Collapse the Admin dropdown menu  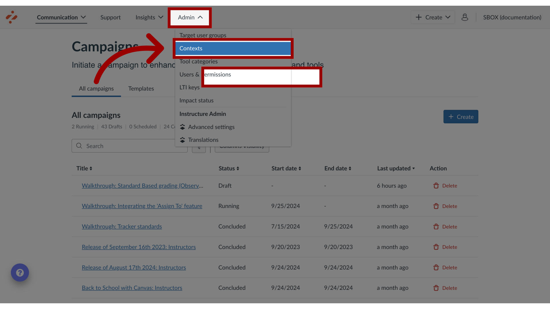click(x=190, y=17)
